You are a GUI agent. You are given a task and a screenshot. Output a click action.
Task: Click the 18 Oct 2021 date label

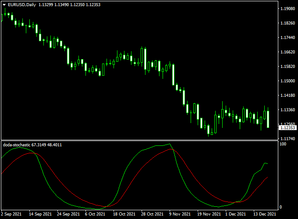click(x=124, y=214)
